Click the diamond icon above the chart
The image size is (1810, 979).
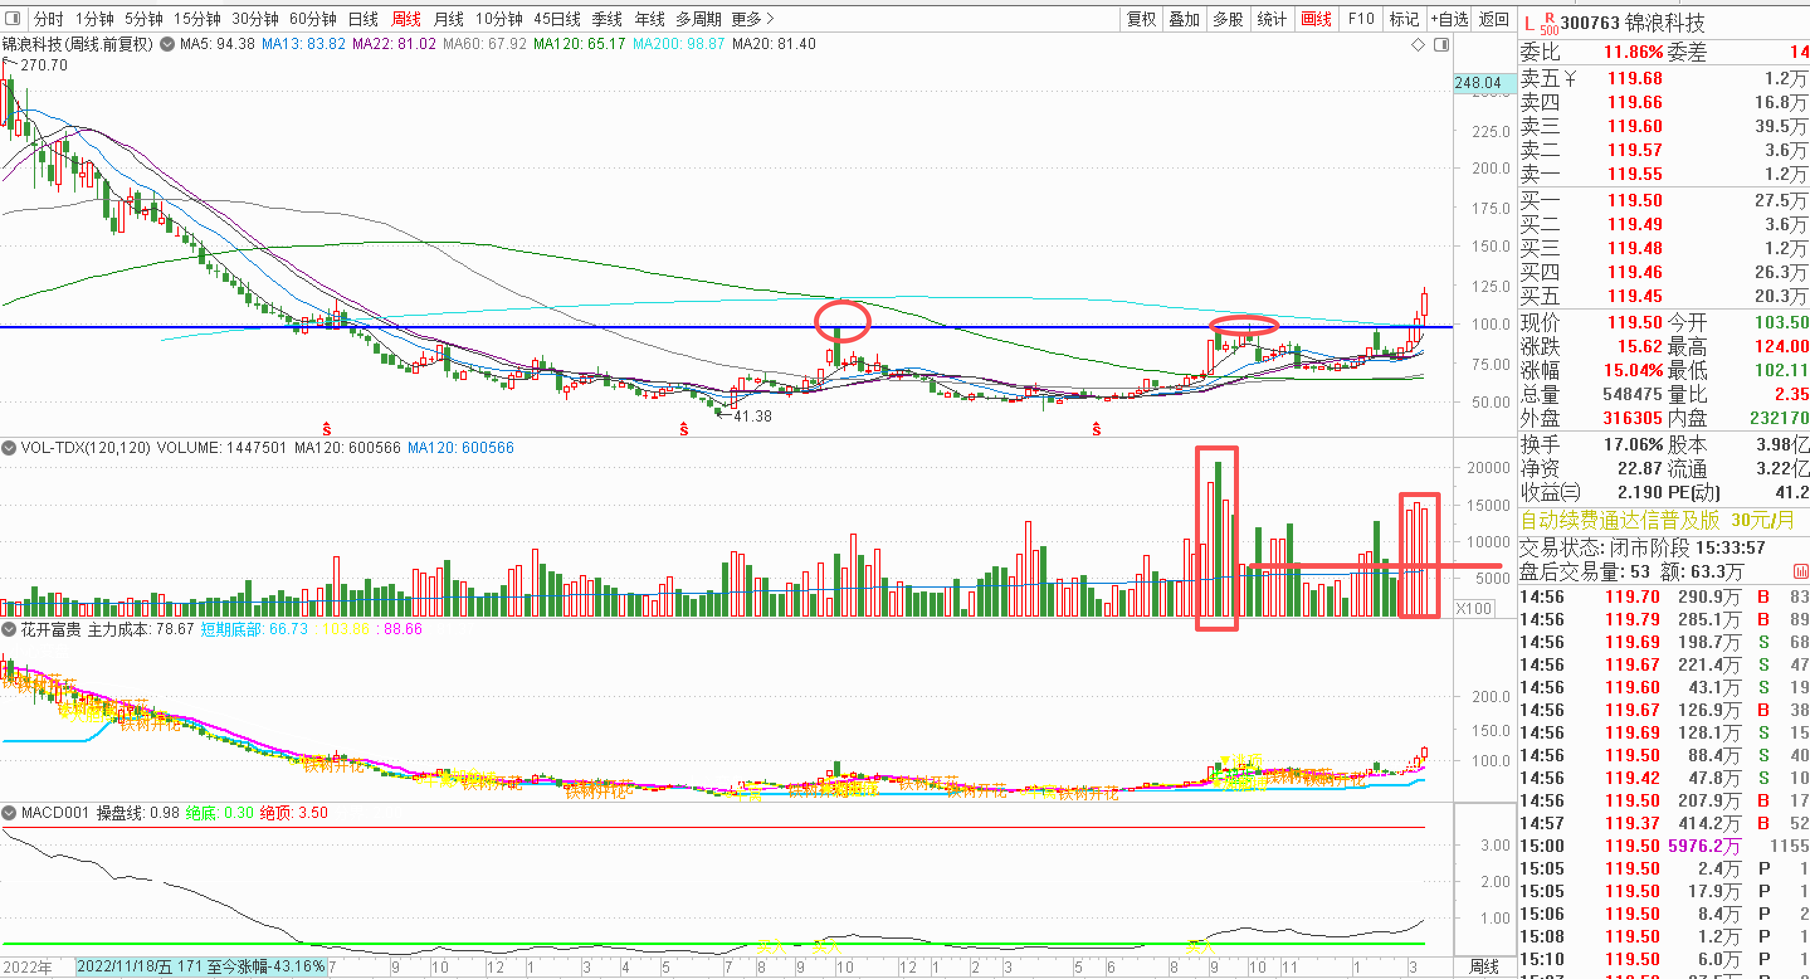[x=1418, y=45]
